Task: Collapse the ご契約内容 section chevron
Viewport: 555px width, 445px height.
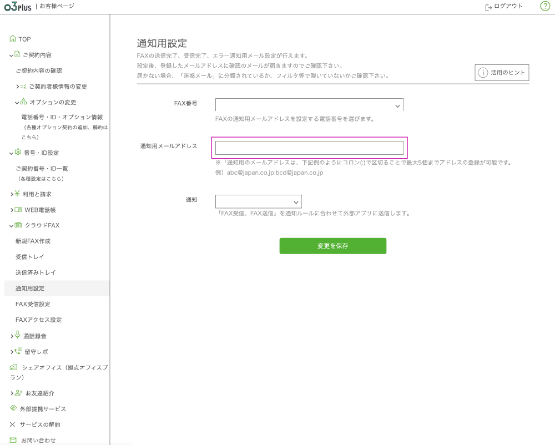Action: click(x=11, y=55)
